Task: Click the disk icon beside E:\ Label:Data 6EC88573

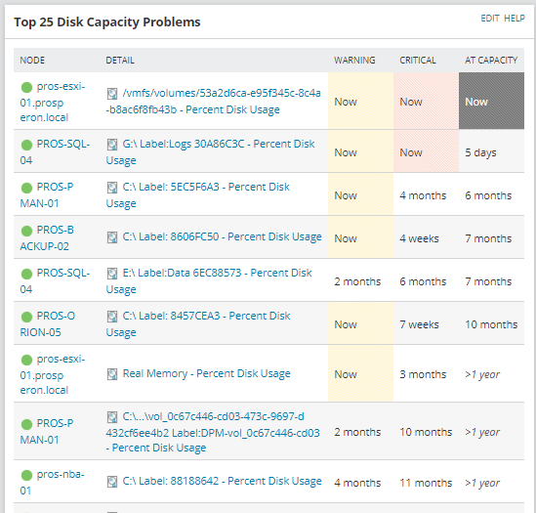Action: point(112,274)
